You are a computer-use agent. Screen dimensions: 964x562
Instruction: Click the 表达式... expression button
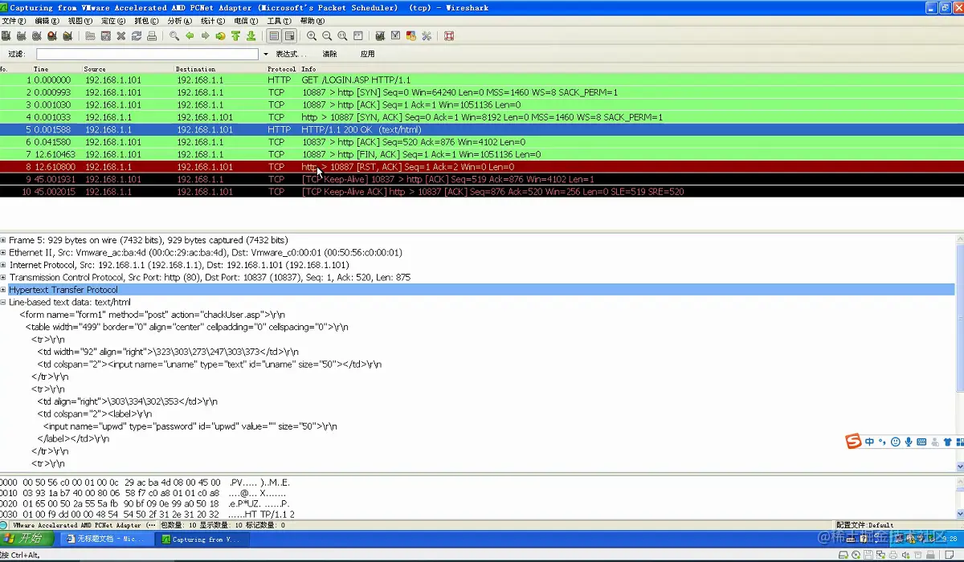[x=291, y=54]
